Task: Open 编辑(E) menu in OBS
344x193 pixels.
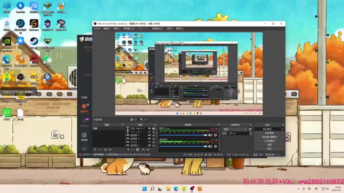Action: 107,28
